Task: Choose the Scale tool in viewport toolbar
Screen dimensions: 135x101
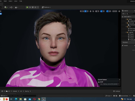Action: pos(88,11)
